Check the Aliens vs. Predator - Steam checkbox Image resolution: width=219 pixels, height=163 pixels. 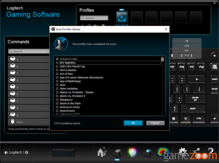click(x=57, y=92)
